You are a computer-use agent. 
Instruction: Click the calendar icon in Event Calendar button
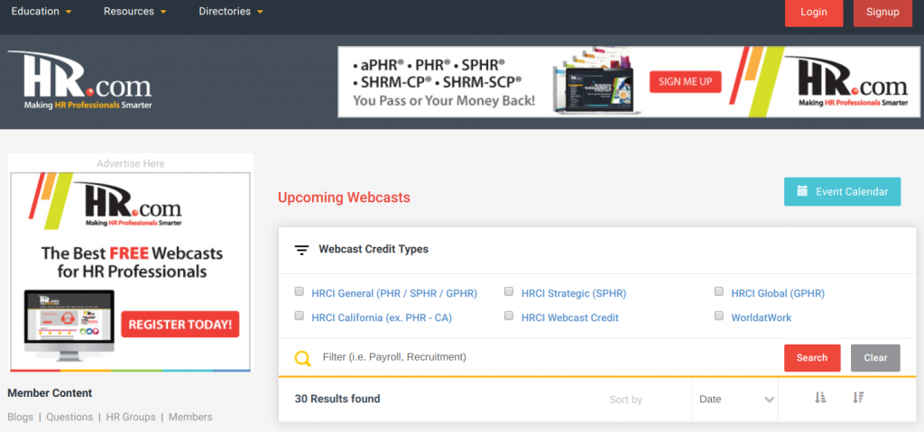pos(802,191)
